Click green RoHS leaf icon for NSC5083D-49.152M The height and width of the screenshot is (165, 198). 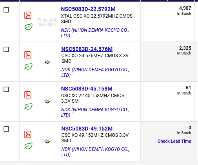[x=28, y=146]
